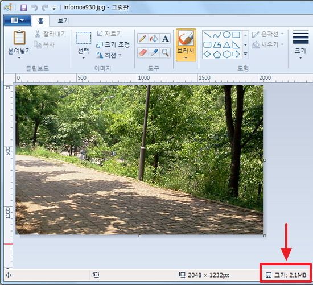This screenshot has width=313, height=285.
Task: Select the Magnifier tool
Action: click(165, 53)
